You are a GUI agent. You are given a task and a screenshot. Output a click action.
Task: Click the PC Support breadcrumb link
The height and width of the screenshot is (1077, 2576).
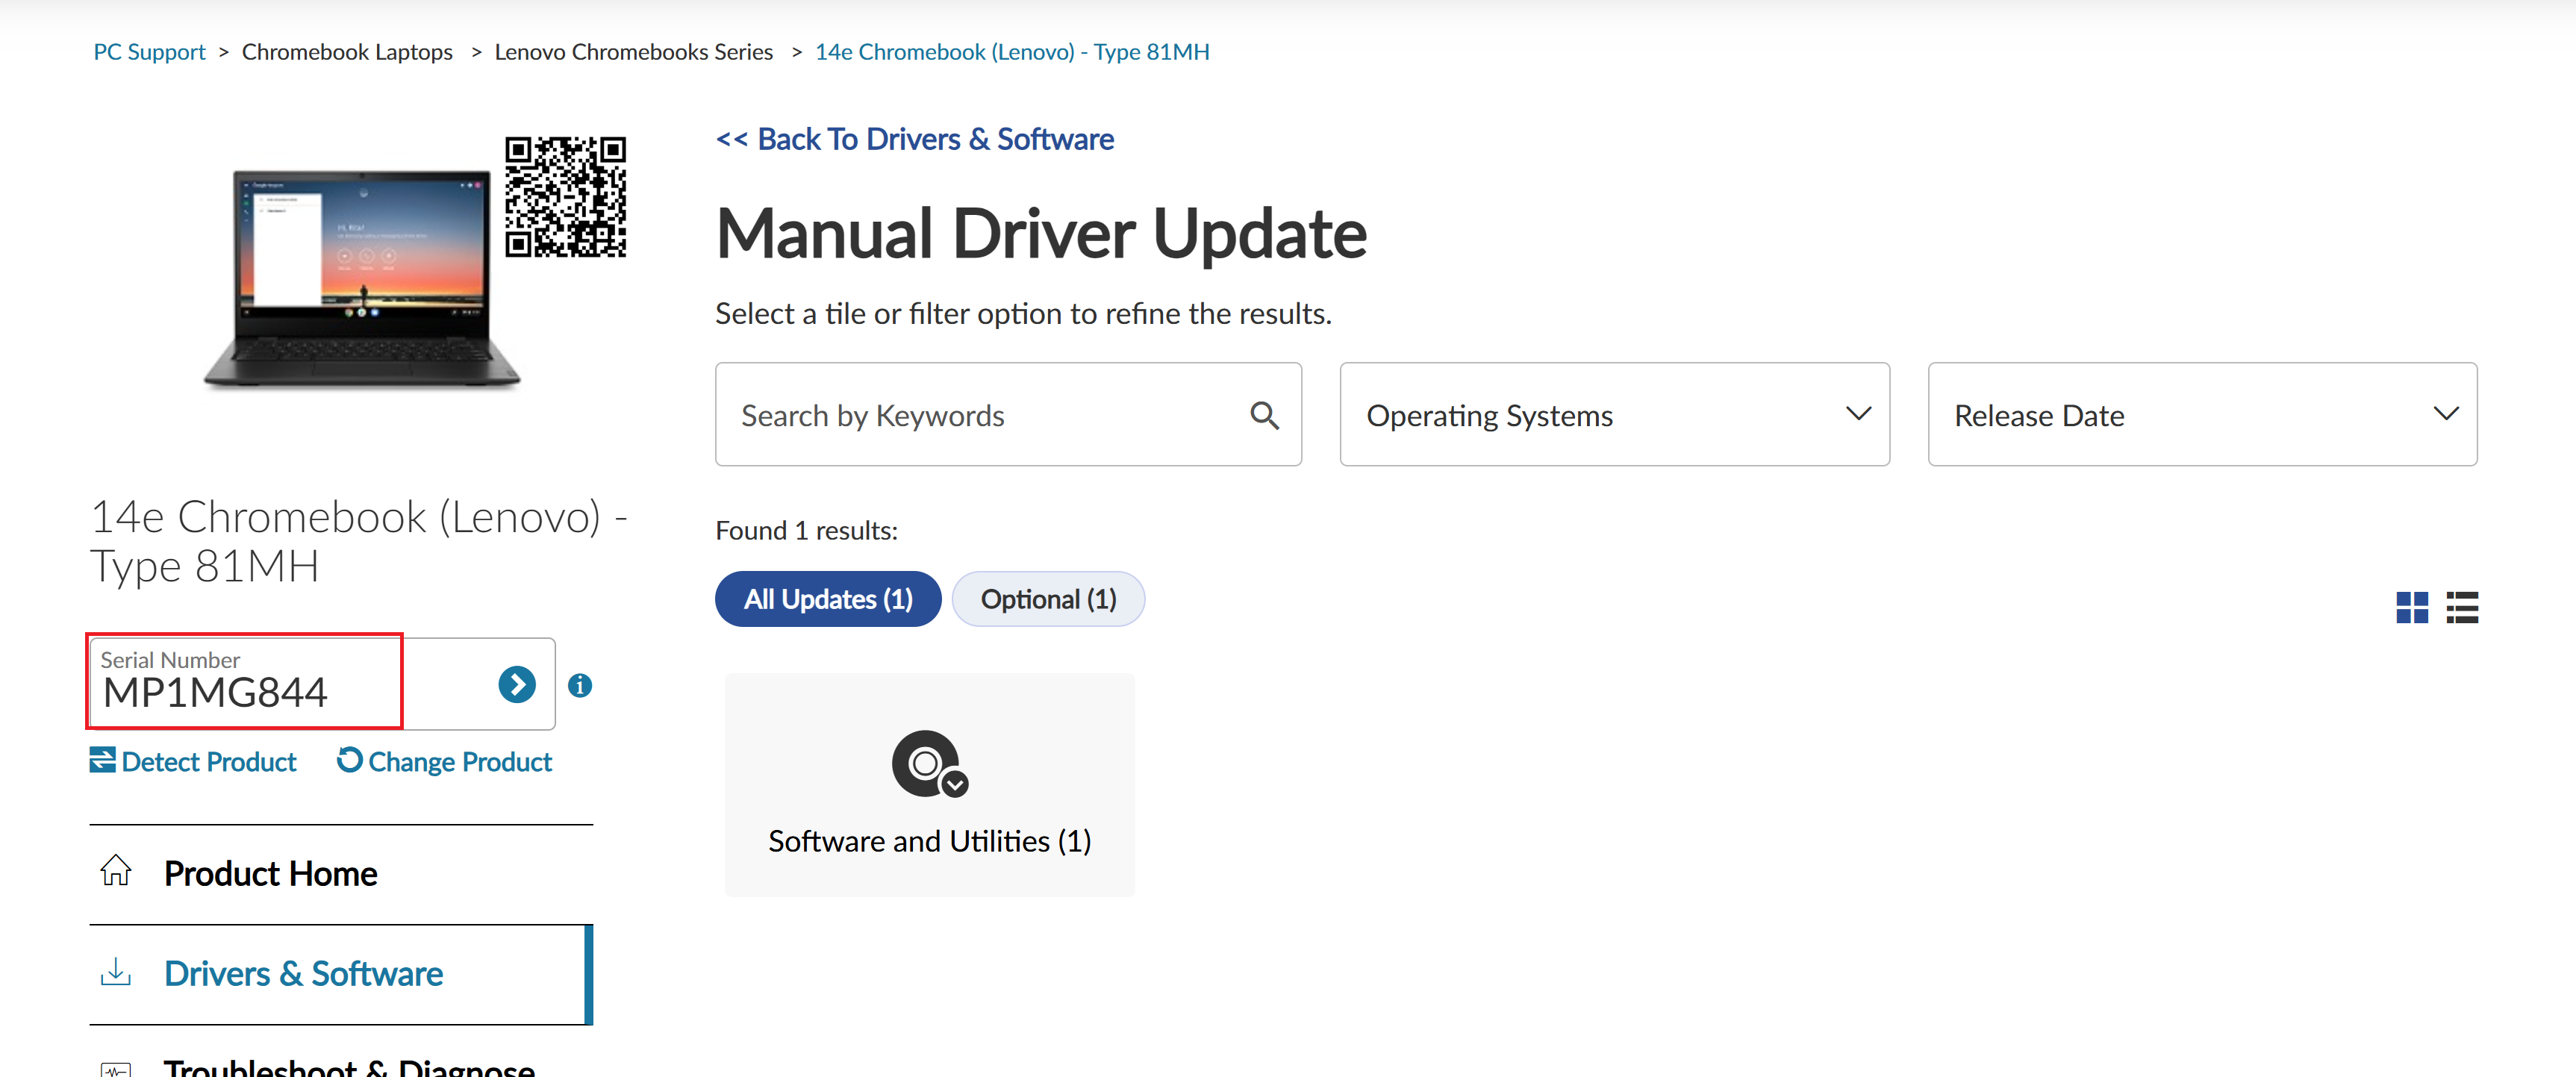(149, 52)
